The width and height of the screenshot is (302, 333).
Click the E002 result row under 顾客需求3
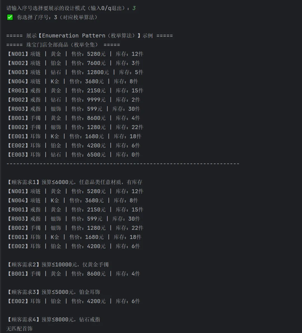point(73,301)
